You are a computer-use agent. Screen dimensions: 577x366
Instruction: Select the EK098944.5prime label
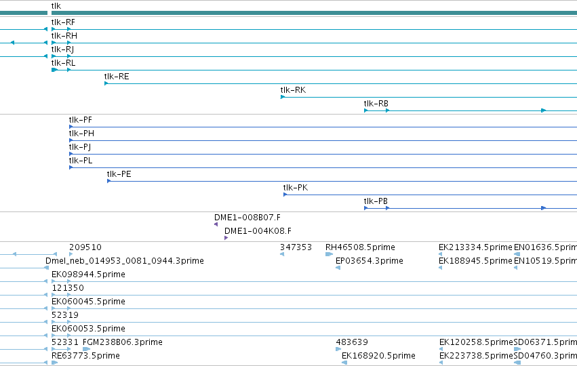pyautogui.click(x=88, y=274)
